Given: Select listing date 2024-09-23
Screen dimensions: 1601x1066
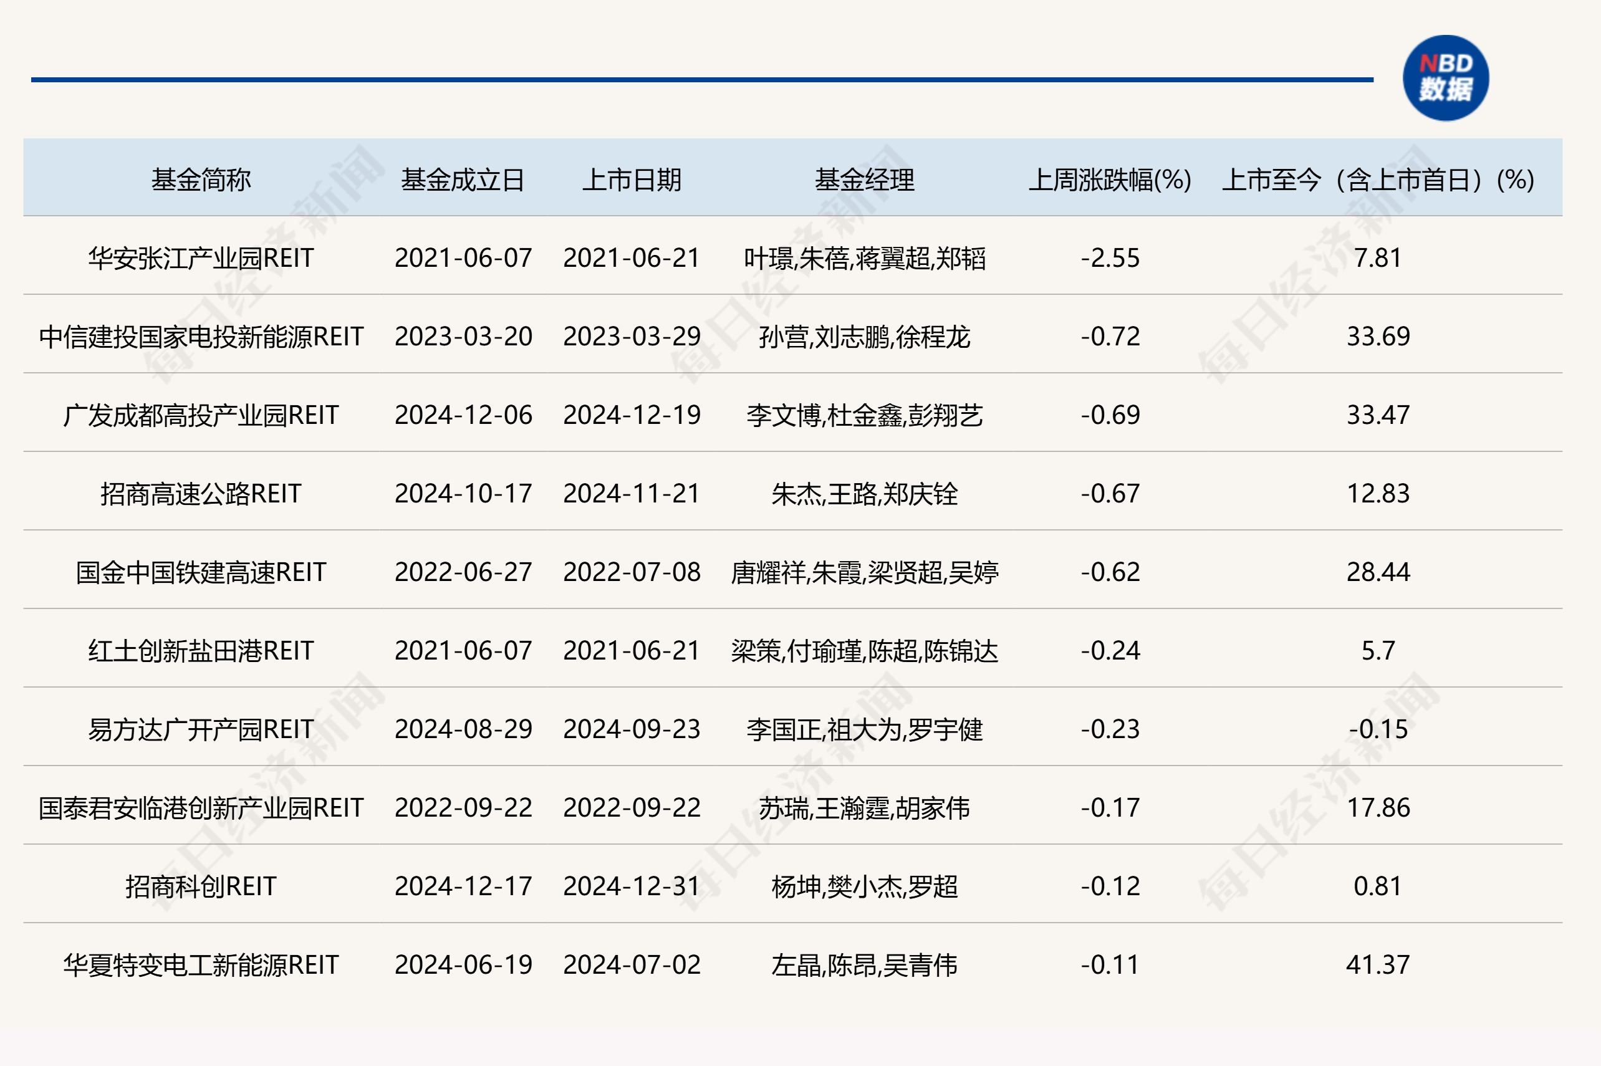Looking at the screenshot, I should point(632,729).
